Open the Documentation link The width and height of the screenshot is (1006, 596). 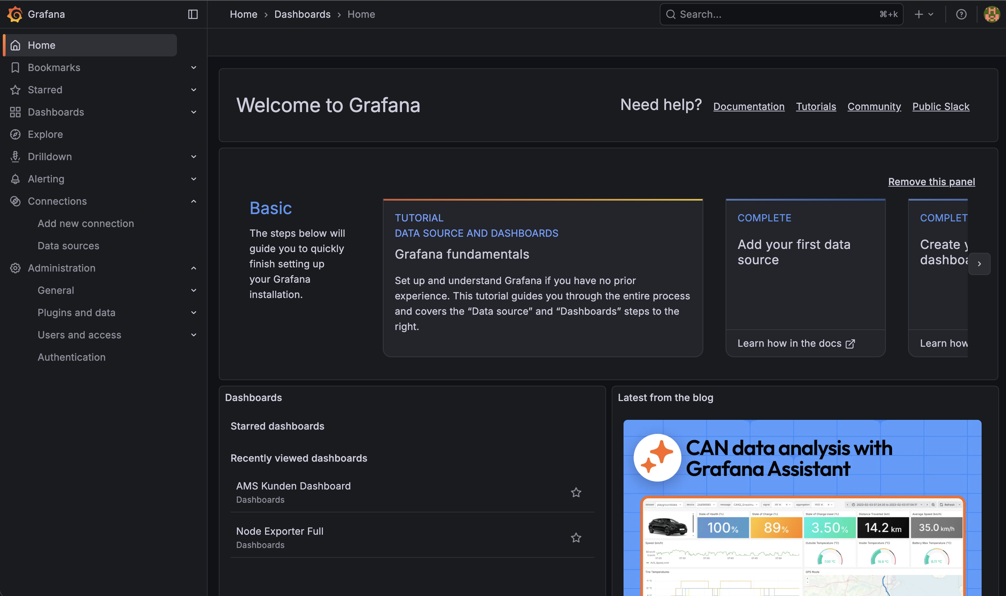(x=749, y=106)
